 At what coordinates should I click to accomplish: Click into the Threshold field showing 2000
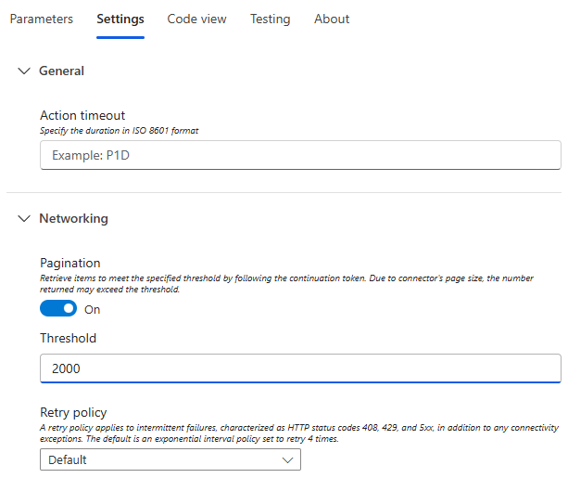click(x=300, y=368)
